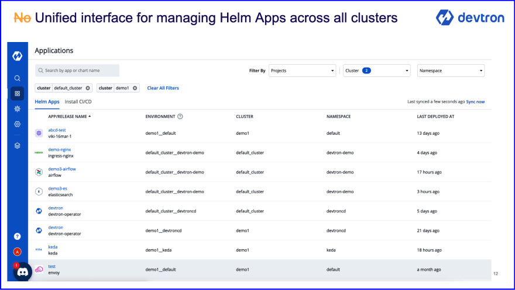Select '17 hours ago' deployment time
Image resolution: width=515 pixels, height=290 pixels.
coord(430,172)
